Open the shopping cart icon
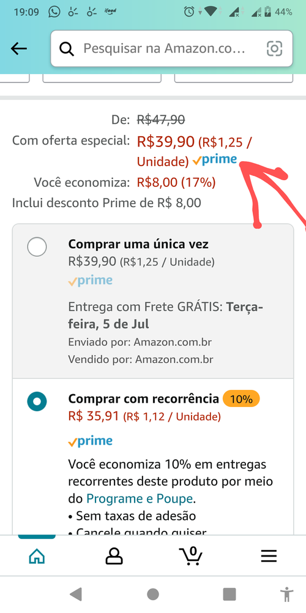Image resolution: width=306 pixels, height=613 pixels. click(191, 556)
